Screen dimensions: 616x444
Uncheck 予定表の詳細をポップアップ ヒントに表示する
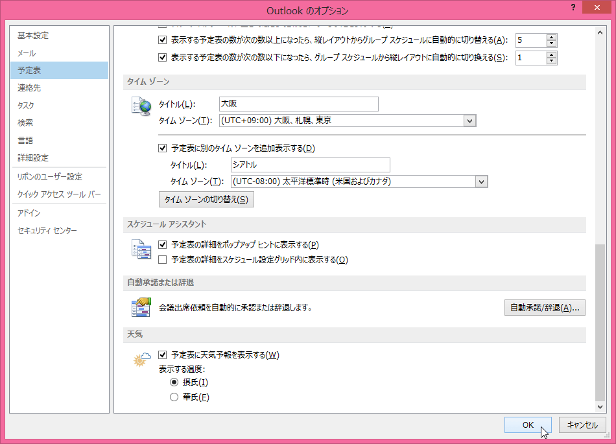coord(162,244)
